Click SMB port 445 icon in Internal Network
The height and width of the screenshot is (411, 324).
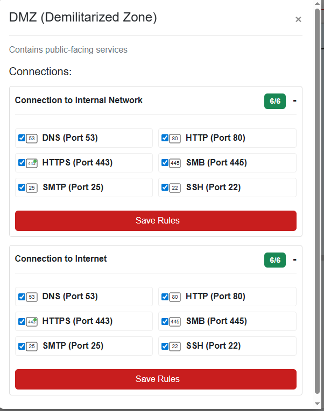(175, 163)
